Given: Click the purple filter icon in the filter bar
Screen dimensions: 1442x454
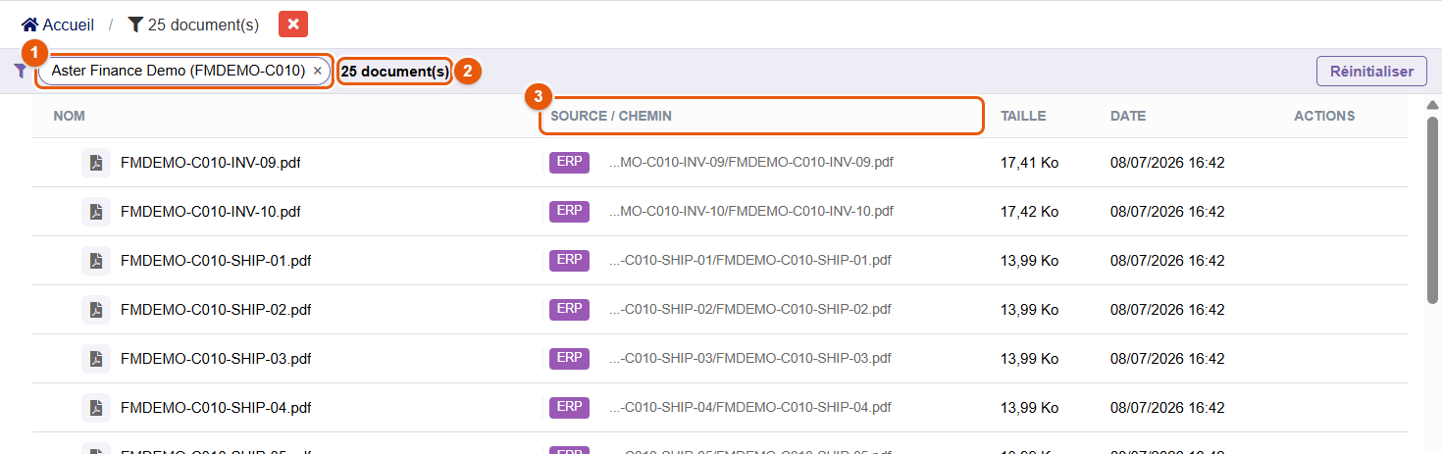Looking at the screenshot, I should (x=21, y=72).
